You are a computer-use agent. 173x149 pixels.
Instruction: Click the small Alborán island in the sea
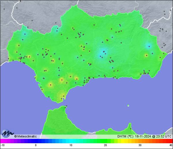(128, 105)
